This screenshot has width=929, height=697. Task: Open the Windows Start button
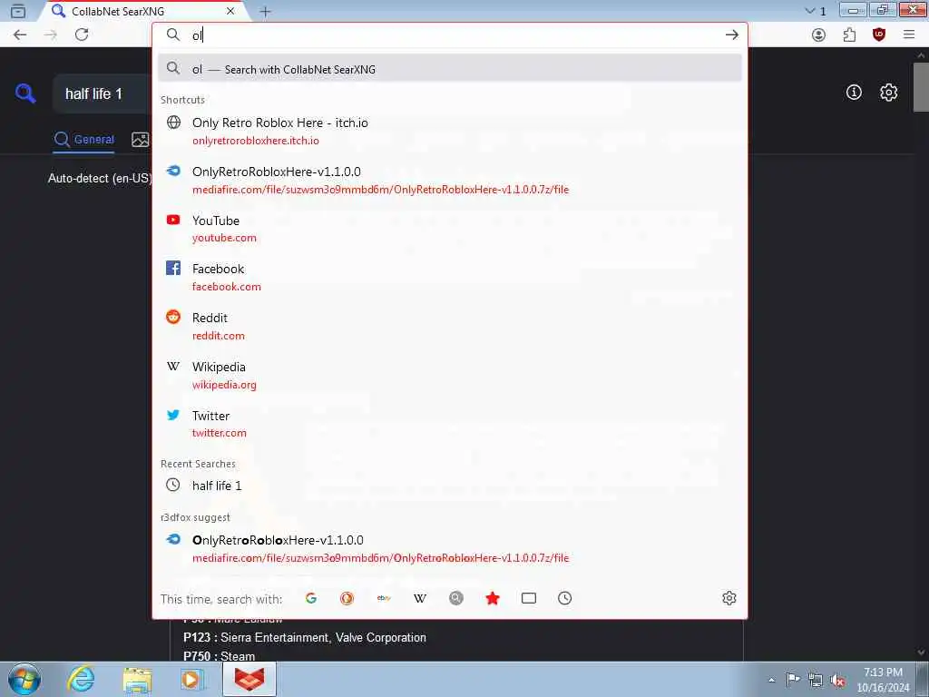coord(24,679)
